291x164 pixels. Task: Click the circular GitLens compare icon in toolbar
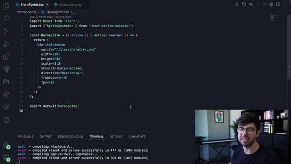point(271,5)
